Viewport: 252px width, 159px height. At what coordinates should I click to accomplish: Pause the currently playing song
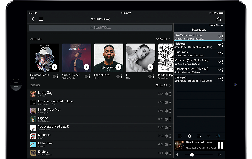(220, 145)
